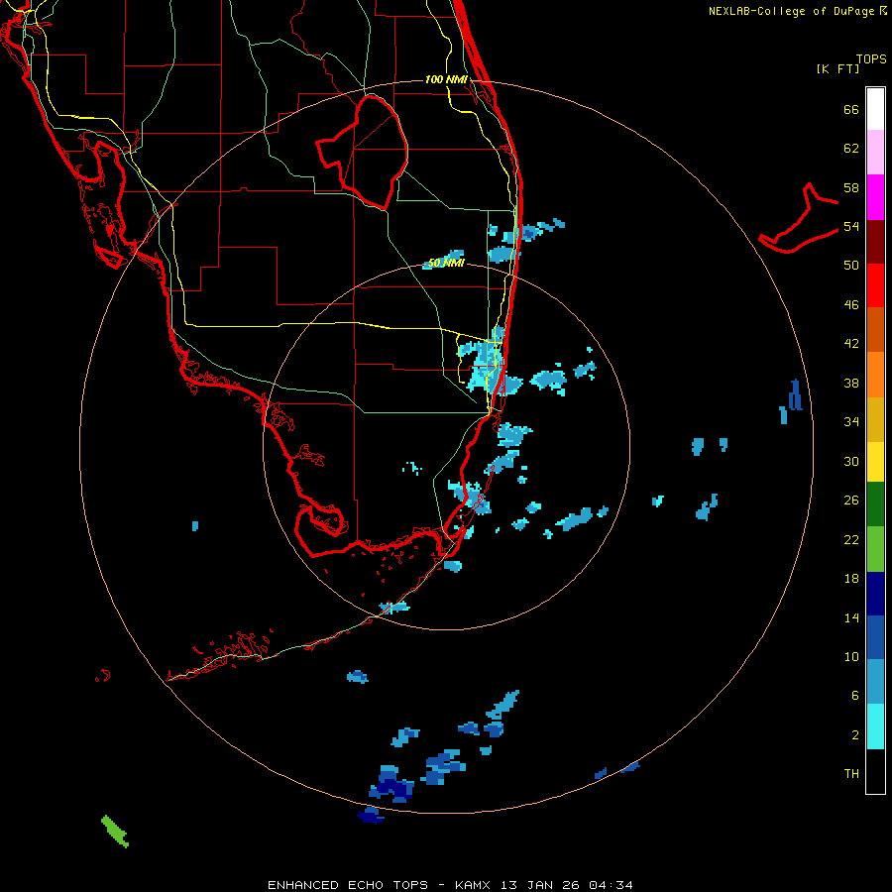
Task: Select the 22 legend value
Action: click(851, 539)
